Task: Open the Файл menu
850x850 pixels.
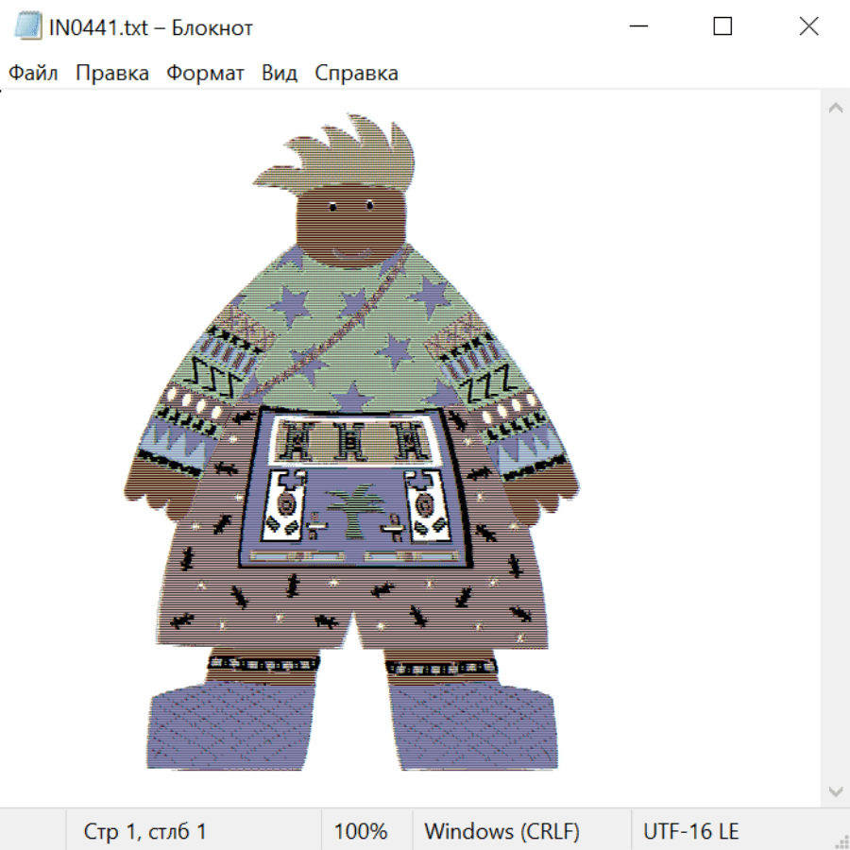Action: [33, 74]
